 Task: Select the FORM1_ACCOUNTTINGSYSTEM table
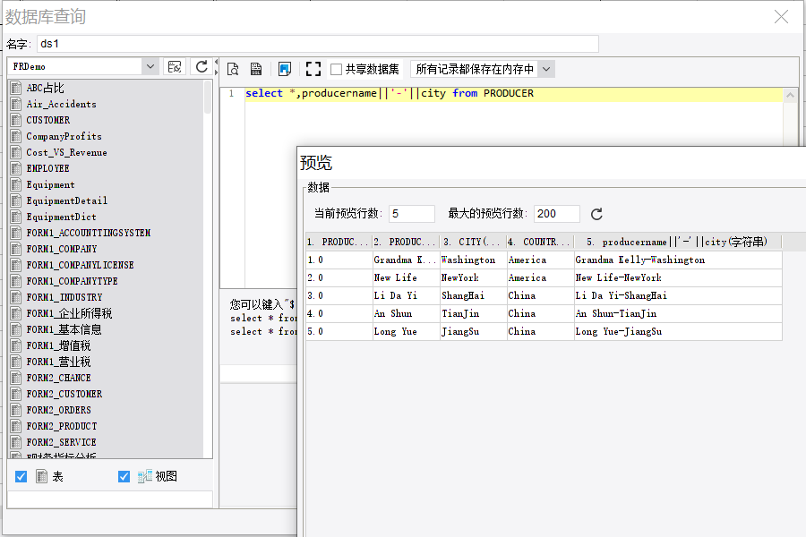[89, 233]
